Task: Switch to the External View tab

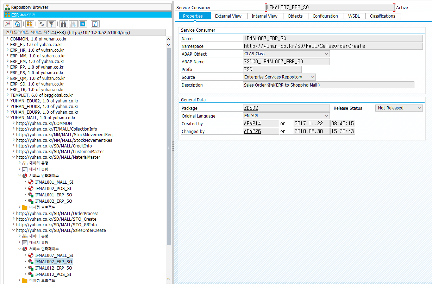Action: 228,16
